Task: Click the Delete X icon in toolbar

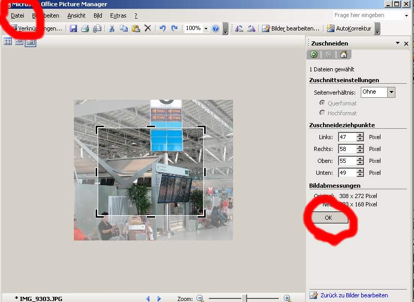Action: 148,28
